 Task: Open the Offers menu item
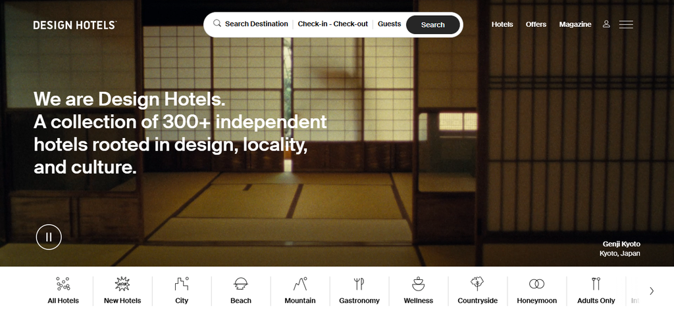536,24
